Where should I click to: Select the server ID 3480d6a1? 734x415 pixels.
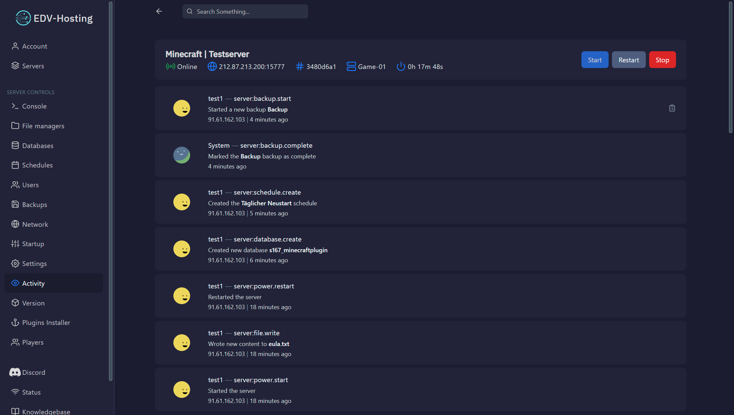coord(321,67)
